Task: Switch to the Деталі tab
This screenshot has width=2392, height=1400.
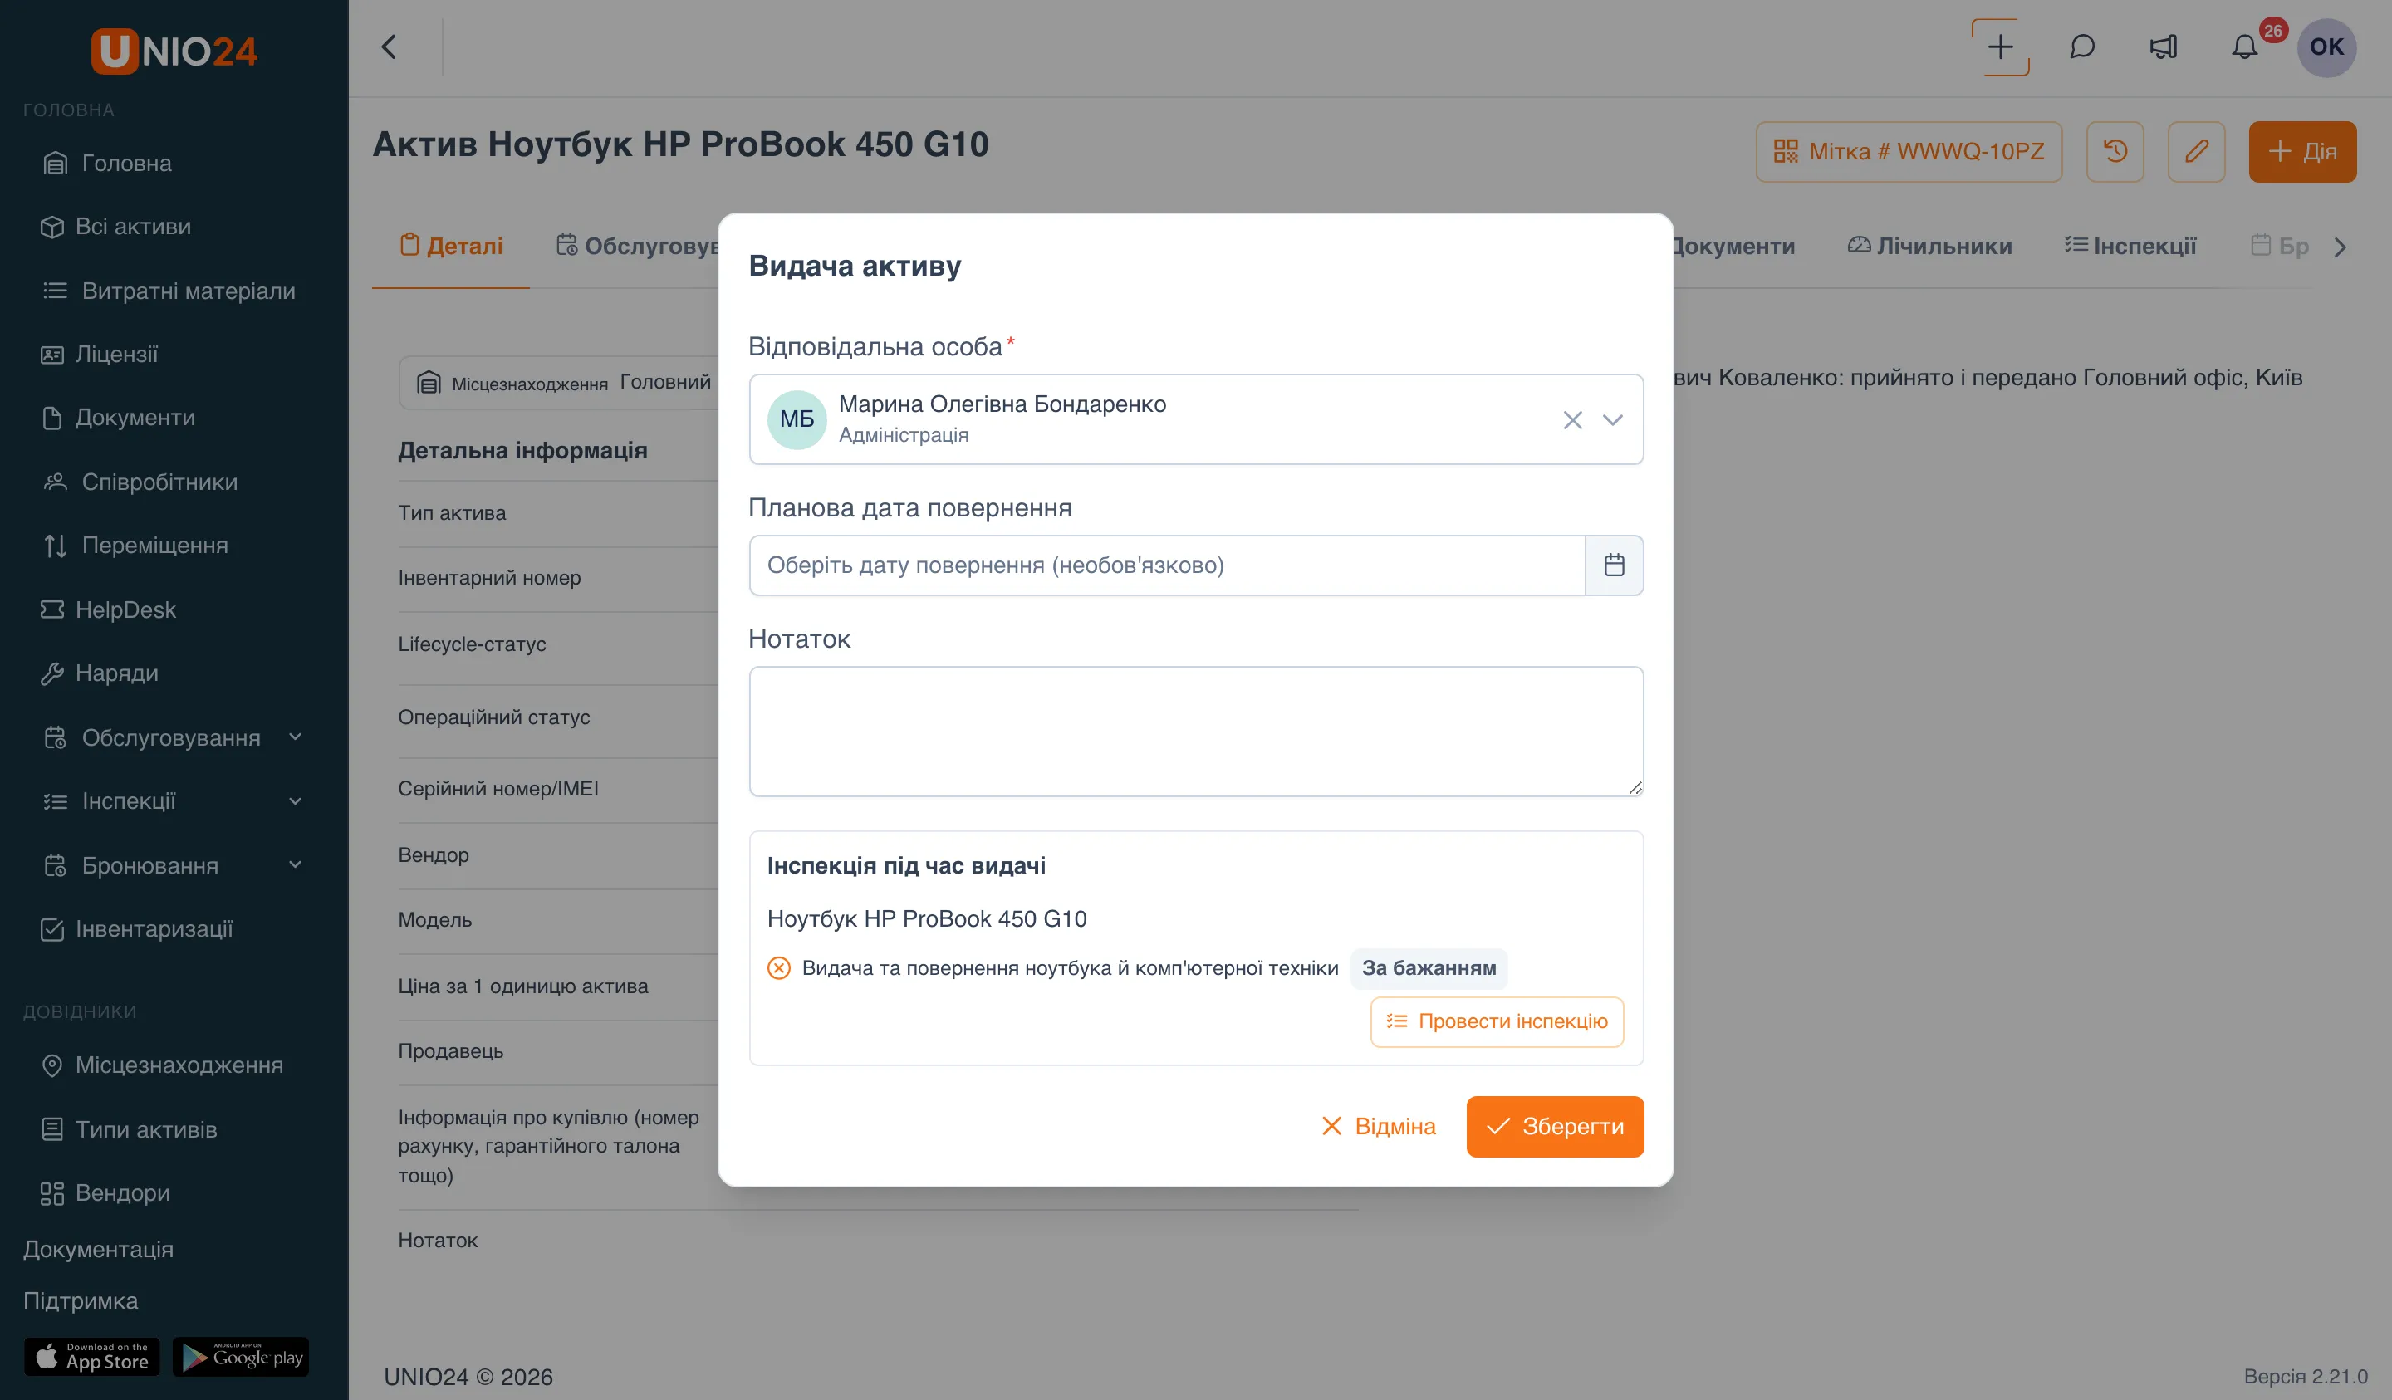Action: click(451, 246)
